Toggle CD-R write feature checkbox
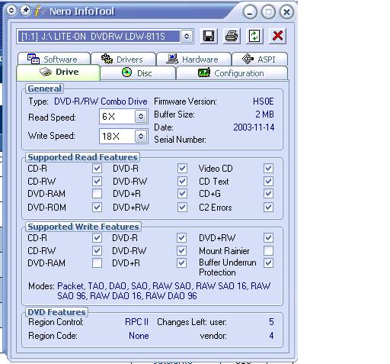The image size is (390, 364). coord(97,238)
